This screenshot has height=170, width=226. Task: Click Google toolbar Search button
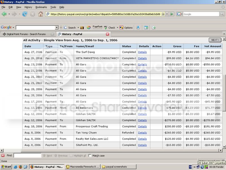[x=70, y=27]
